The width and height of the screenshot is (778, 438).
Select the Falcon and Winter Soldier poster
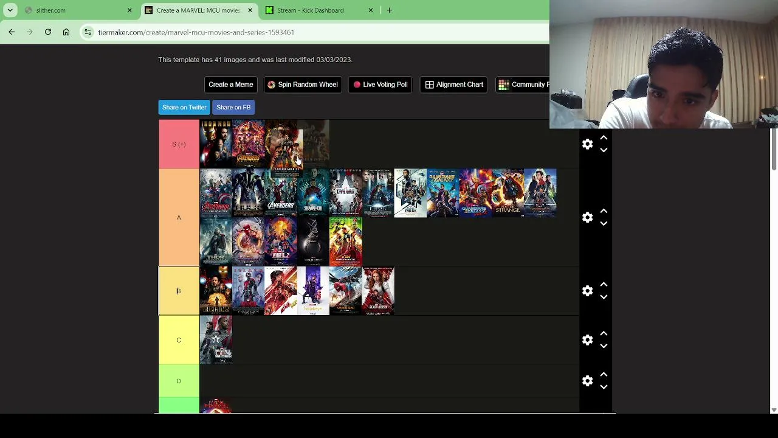(216, 340)
